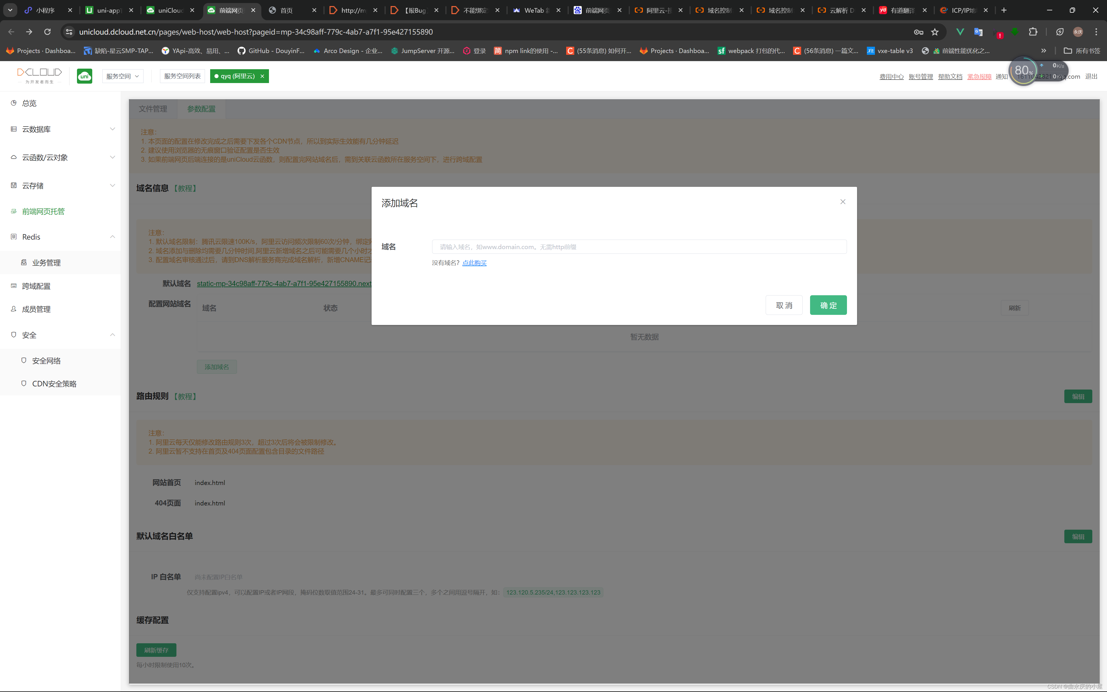This screenshot has width=1107, height=692.
Task: Go back with browser back arrow
Action: (12, 32)
